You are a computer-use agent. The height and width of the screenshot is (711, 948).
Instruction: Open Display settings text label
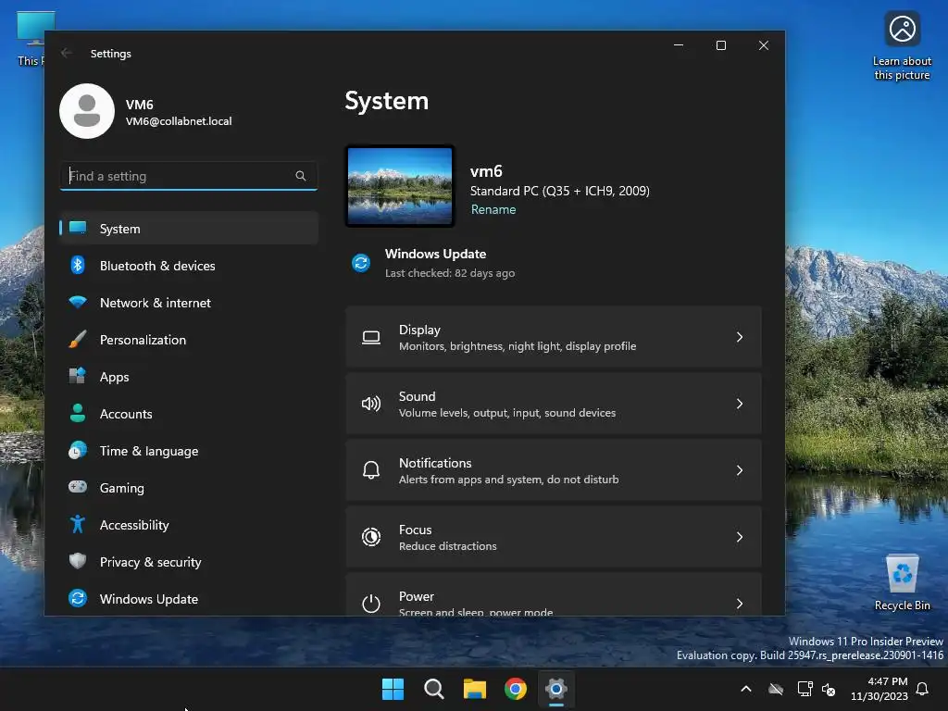tap(419, 330)
